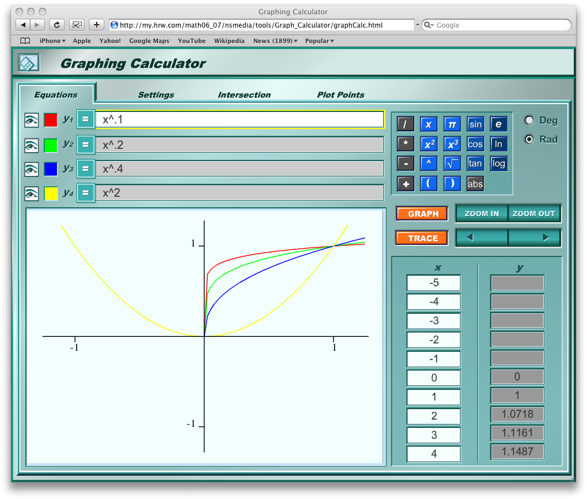Toggle visibility of the y3 graph
Screen dimensions: 587x499
[31, 169]
